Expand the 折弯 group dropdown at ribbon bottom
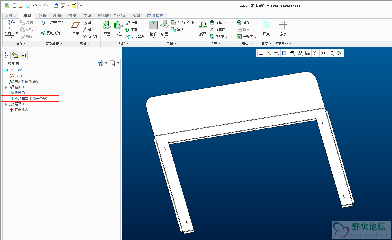Viewport: 392px width, 240px height. point(215,44)
